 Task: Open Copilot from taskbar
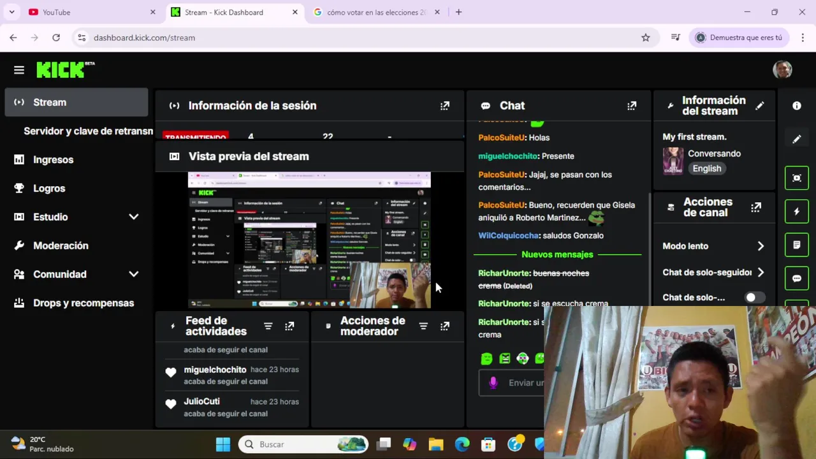(409, 444)
